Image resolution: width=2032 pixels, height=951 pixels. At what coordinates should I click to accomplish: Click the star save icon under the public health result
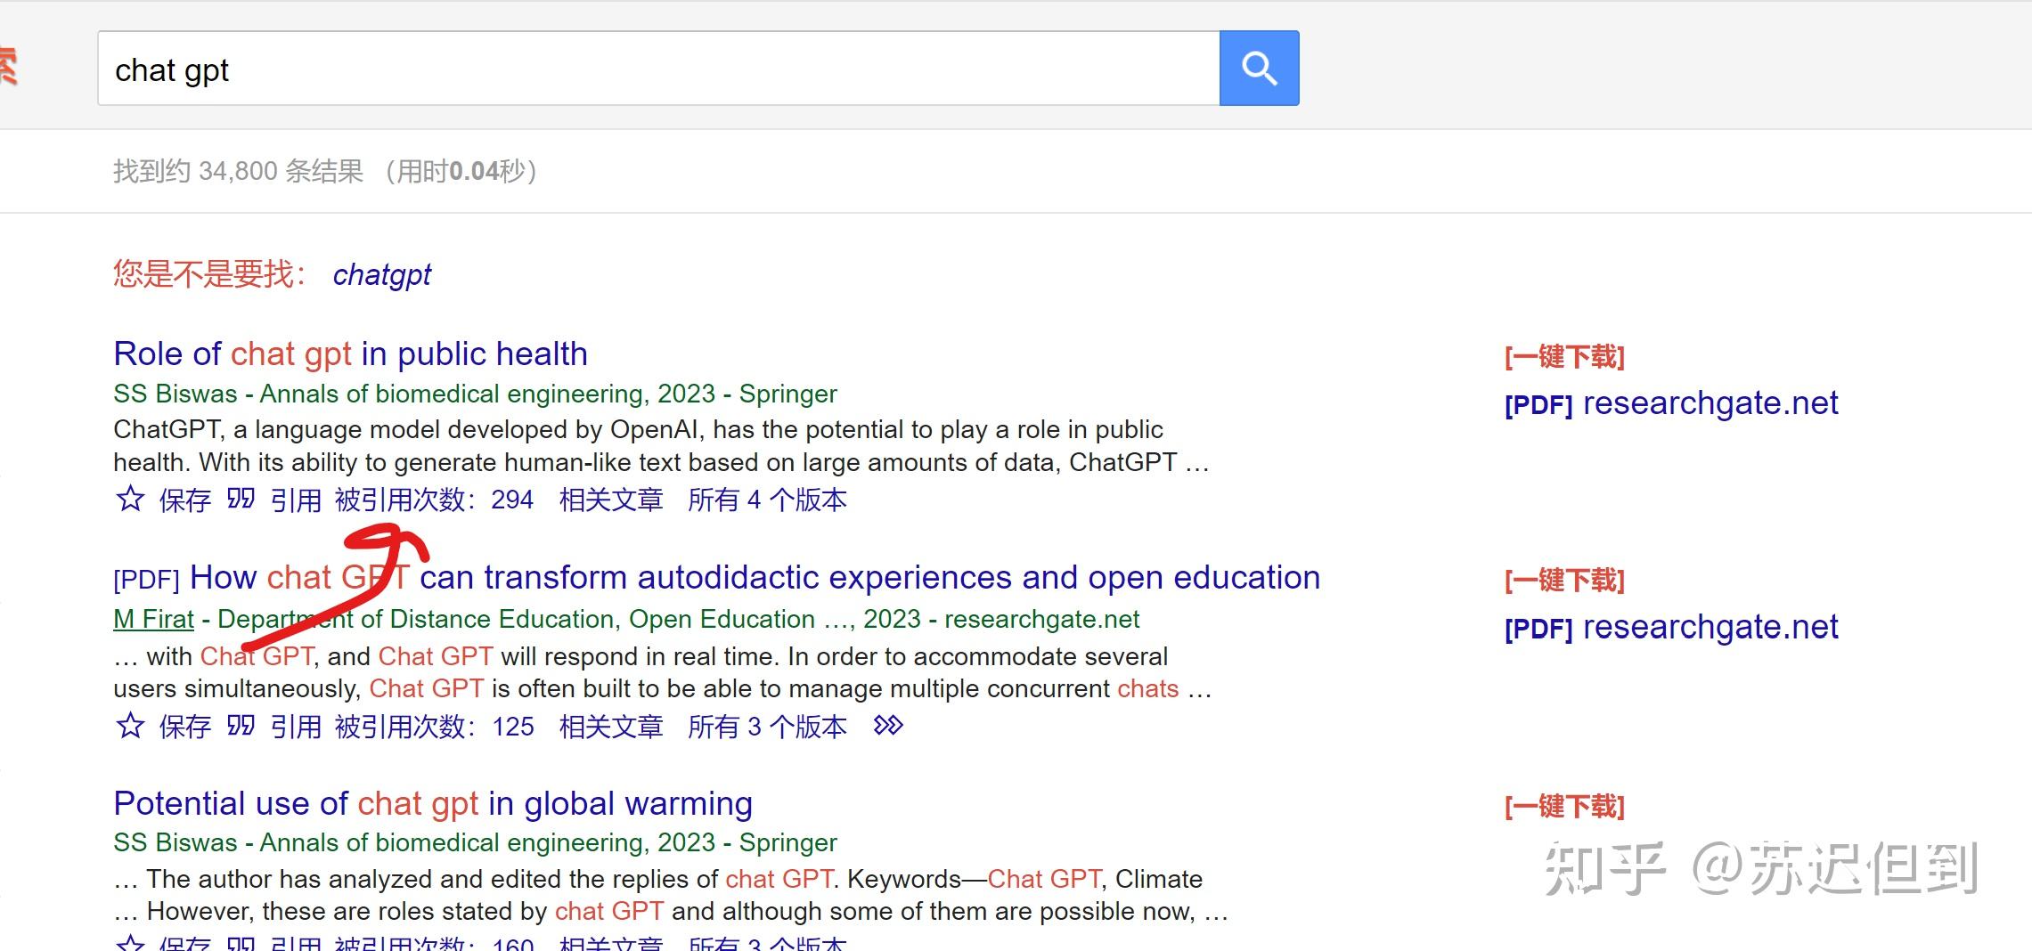tap(130, 500)
